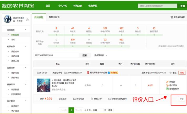Click the grey 备注 note dot icon
This screenshot has height=114, width=187.
pos(170,73)
